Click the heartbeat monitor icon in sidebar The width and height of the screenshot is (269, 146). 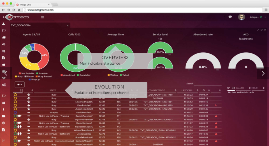click(4, 78)
